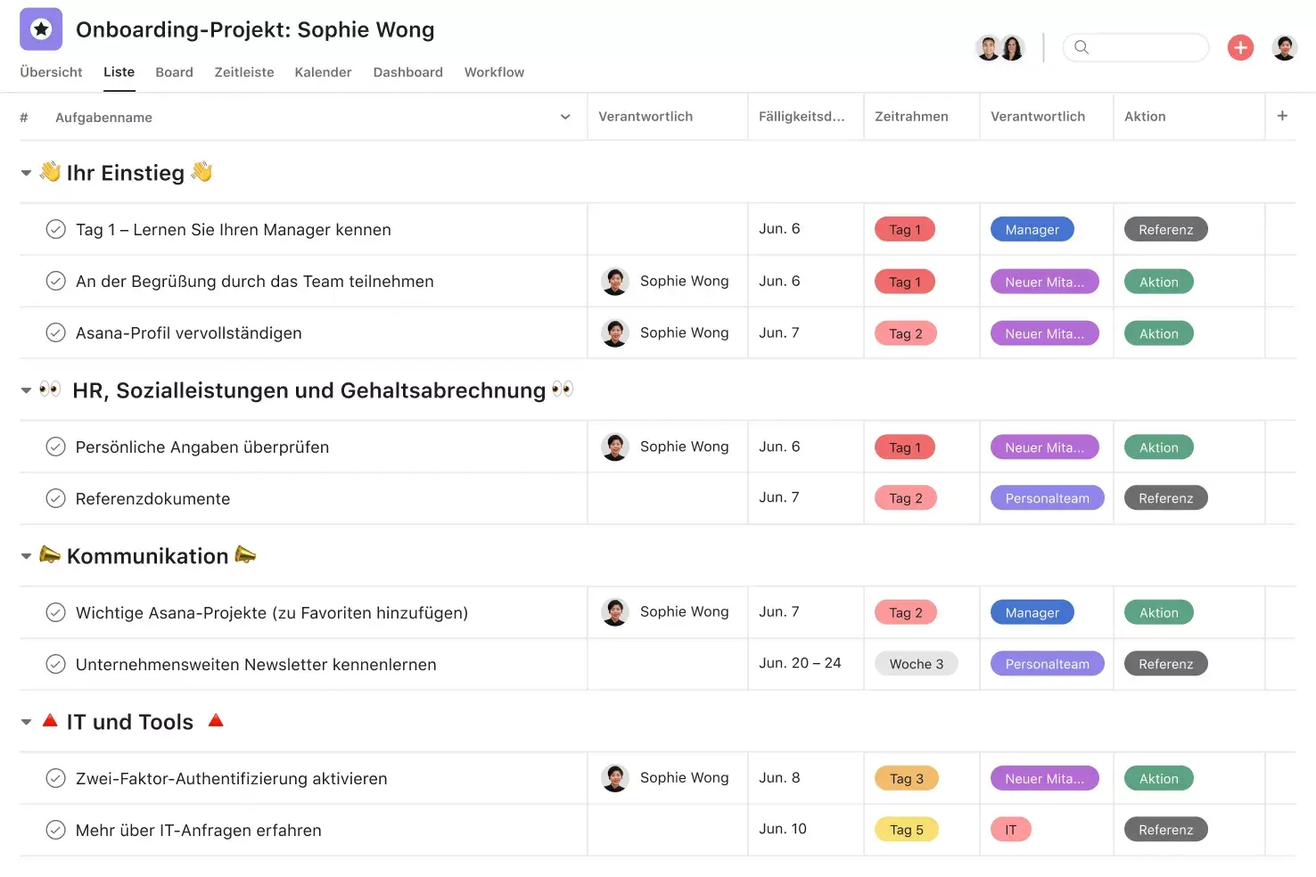This screenshot has width=1316, height=877.
Task: Click the user profile avatar top right
Action: [1285, 47]
